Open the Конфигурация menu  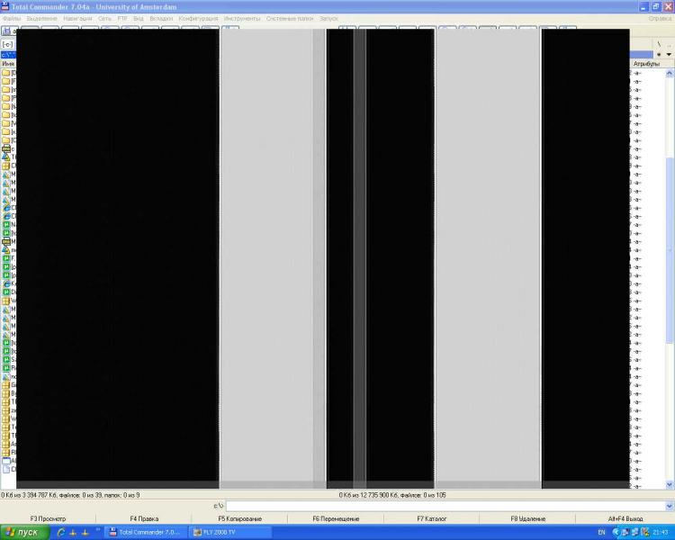(x=198, y=18)
